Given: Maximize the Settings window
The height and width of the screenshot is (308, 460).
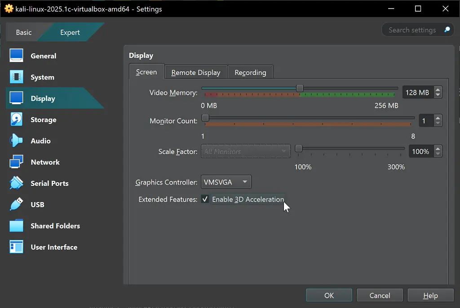Looking at the screenshot, I should [418, 9].
